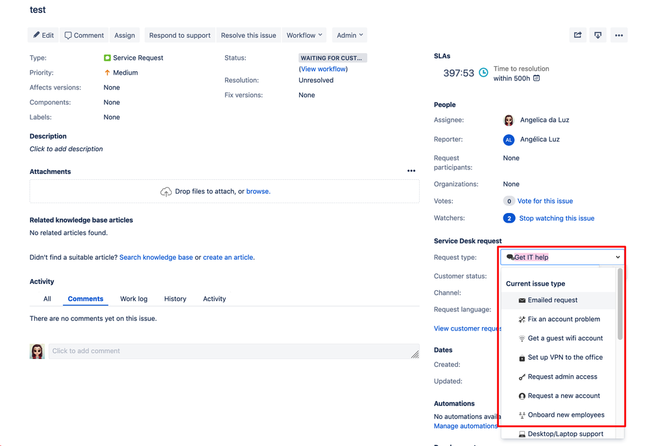This screenshot has width=648, height=446.
Task: Select the Comments tab
Action: pos(86,299)
